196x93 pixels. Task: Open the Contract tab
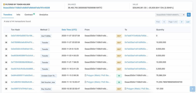coord(29,15)
